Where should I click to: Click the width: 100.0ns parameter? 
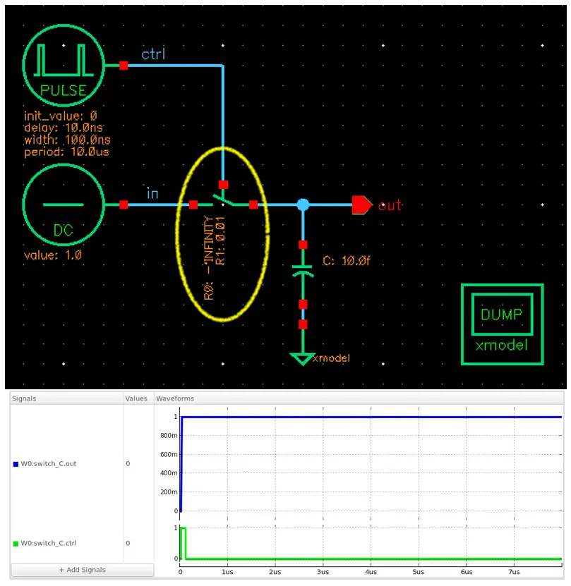tap(67, 140)
